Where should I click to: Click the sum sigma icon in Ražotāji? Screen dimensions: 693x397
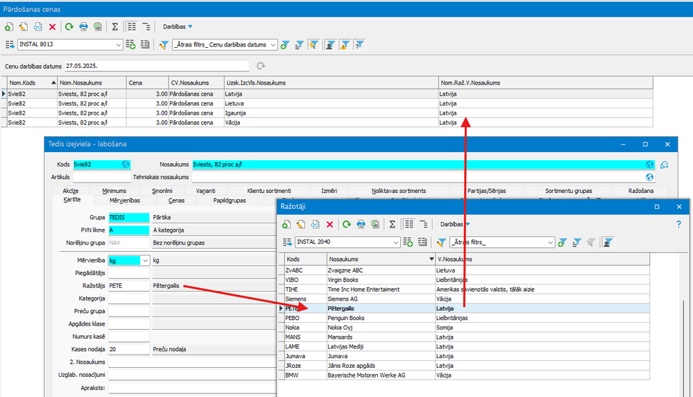[x=392, y=225]
